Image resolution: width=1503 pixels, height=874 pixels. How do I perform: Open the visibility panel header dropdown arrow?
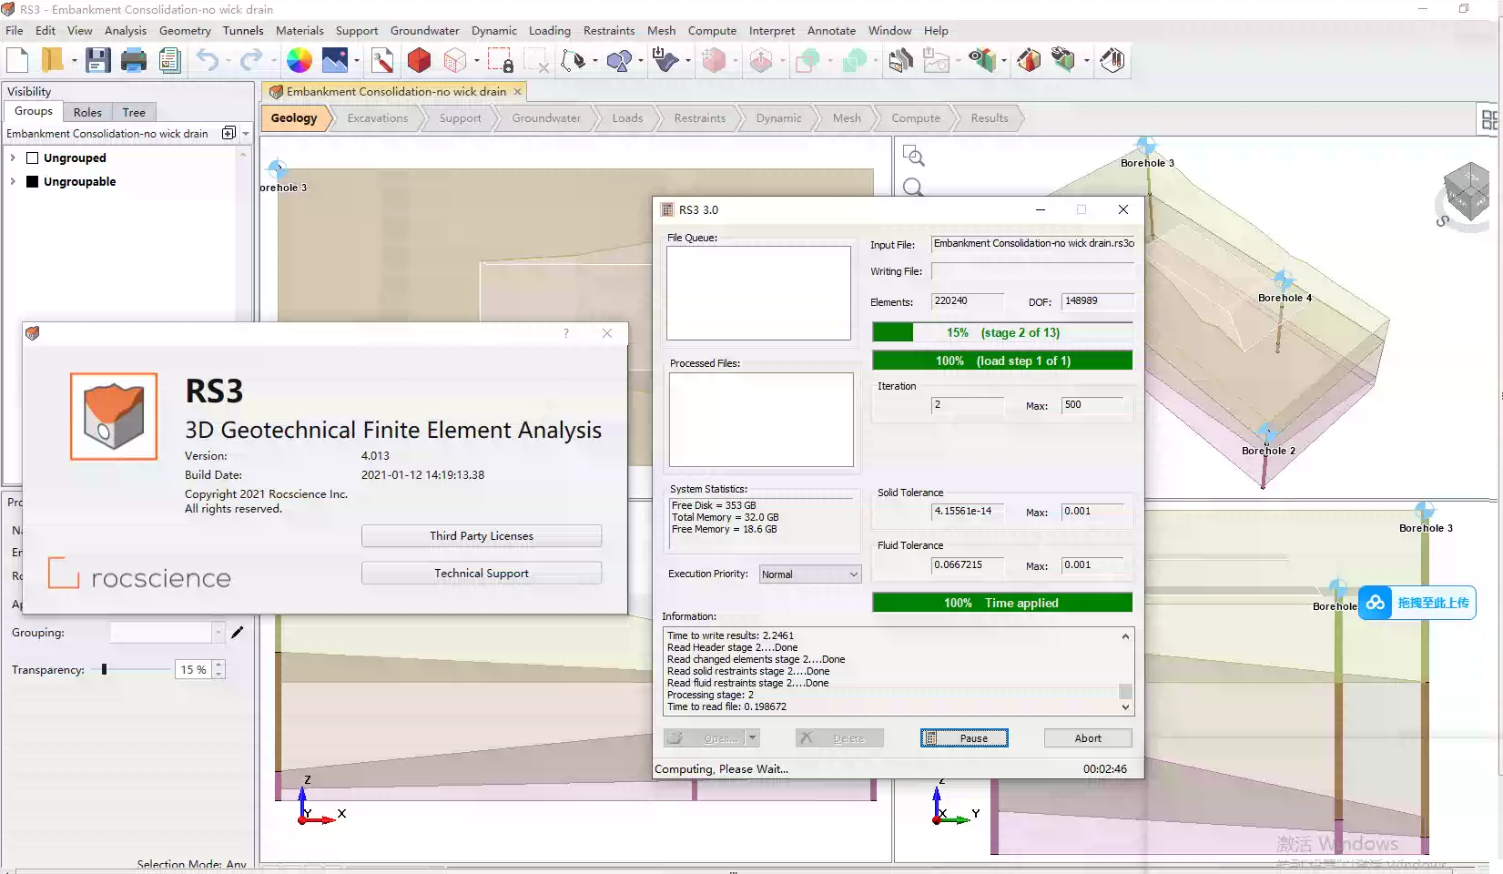click(x=246, y=134)
